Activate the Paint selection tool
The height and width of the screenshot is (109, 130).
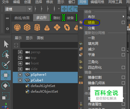coord(6,65)
